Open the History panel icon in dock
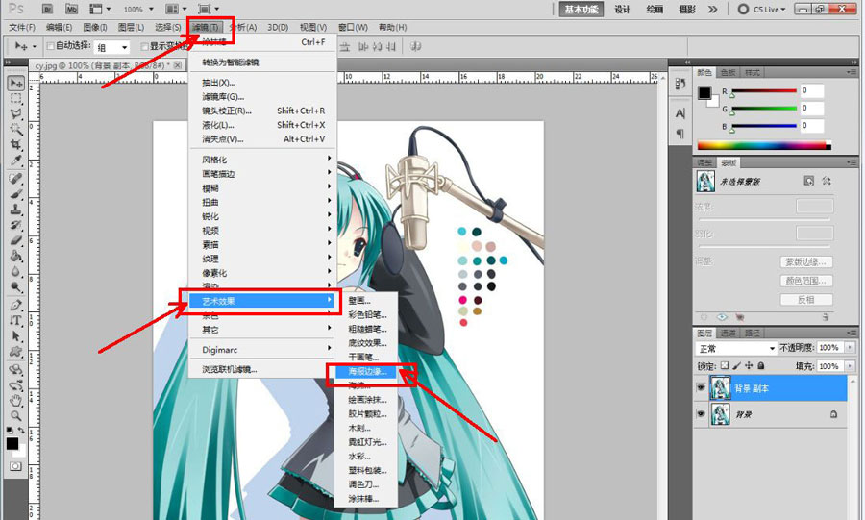The image size is (865, 520). coord(680,84)
